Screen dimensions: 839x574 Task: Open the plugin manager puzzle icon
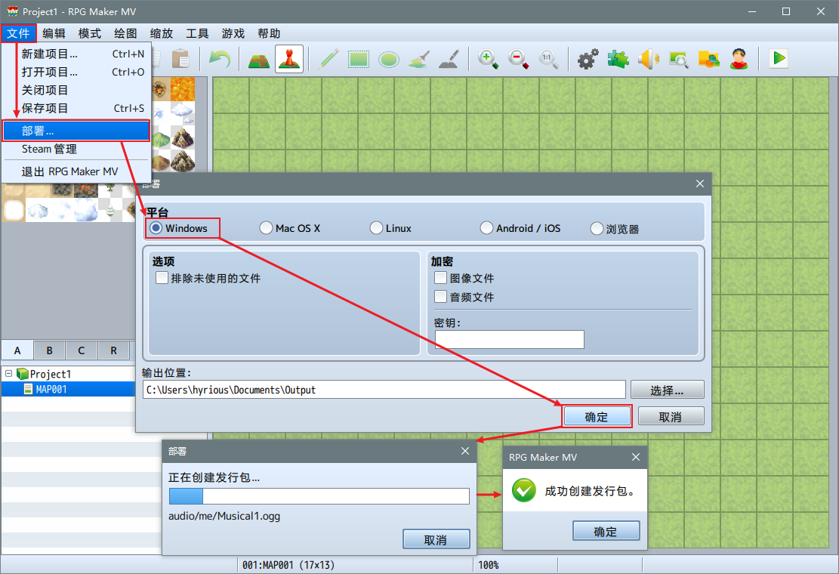coord(618,59)
